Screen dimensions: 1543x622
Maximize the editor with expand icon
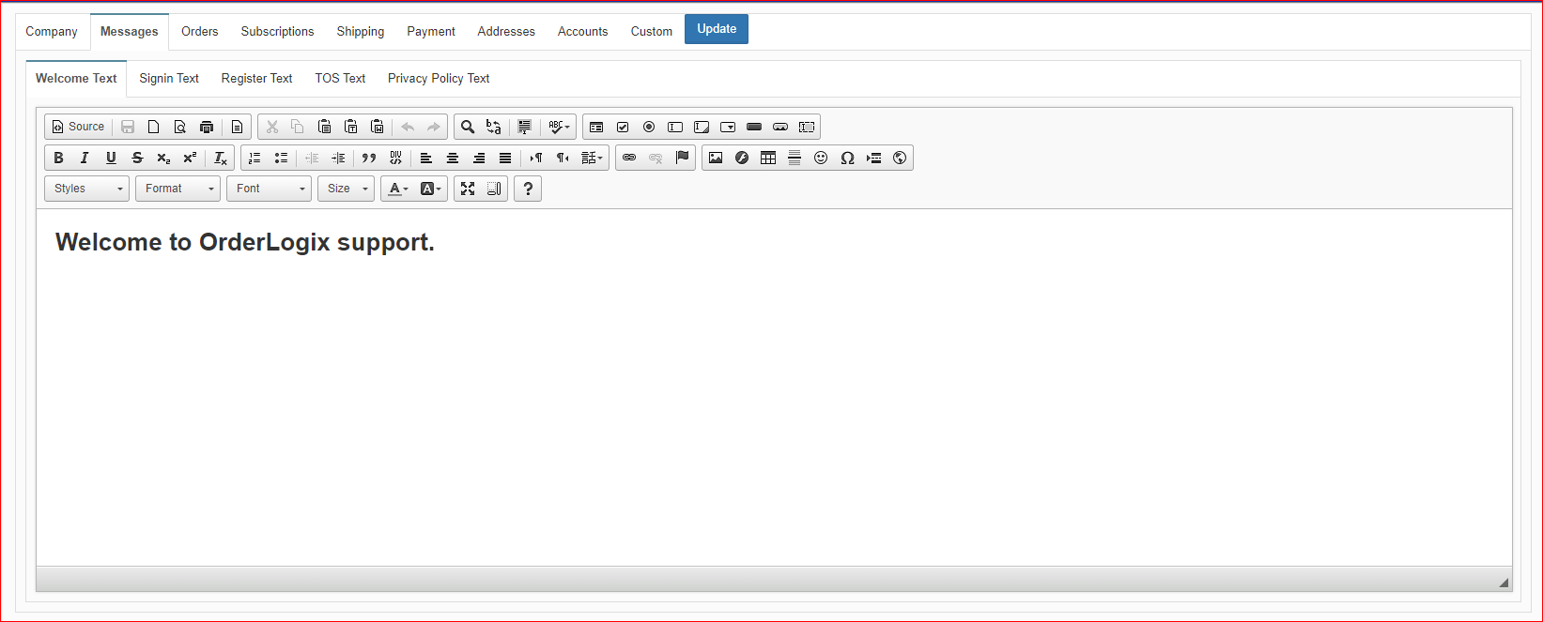click(468, 189)
